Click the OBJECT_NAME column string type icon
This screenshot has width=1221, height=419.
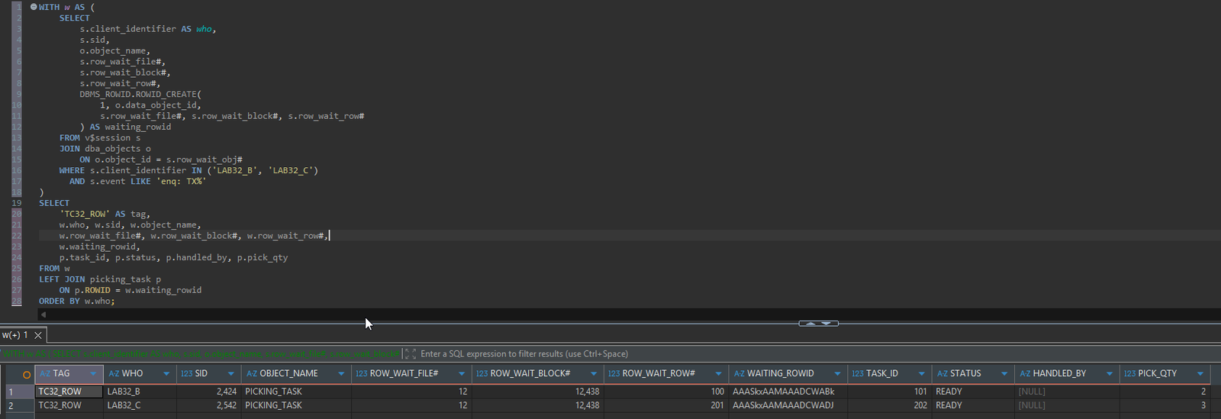tap(252, 374)
